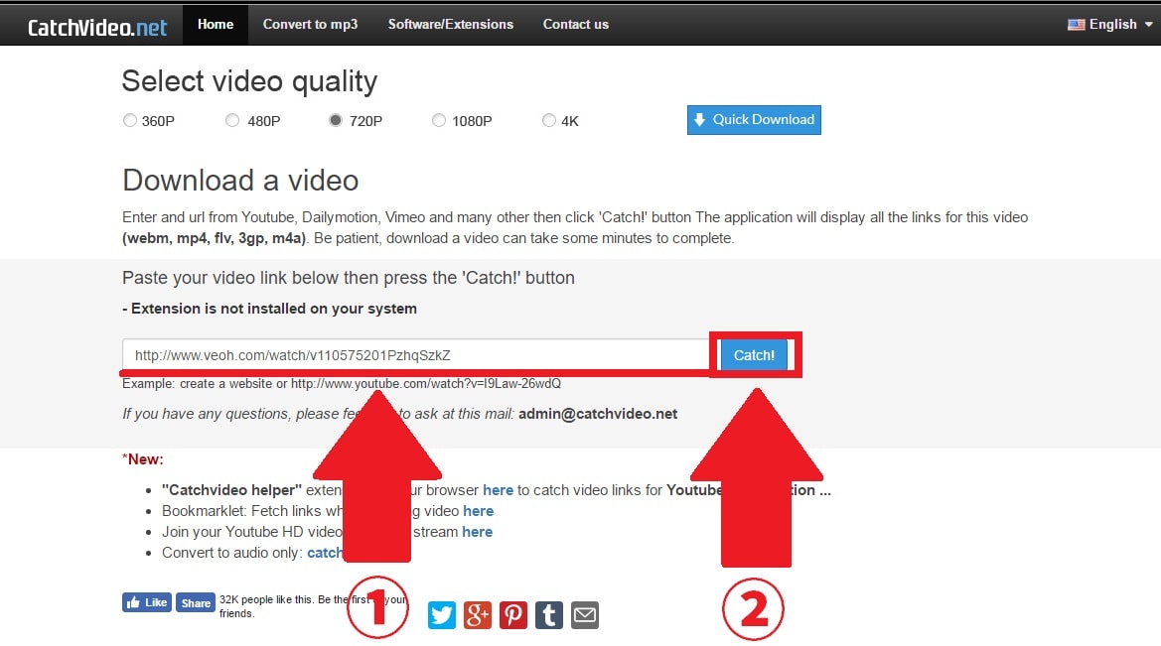
Task: Open Join Youtube HD video 'here' link
Action: coord(477,531)
